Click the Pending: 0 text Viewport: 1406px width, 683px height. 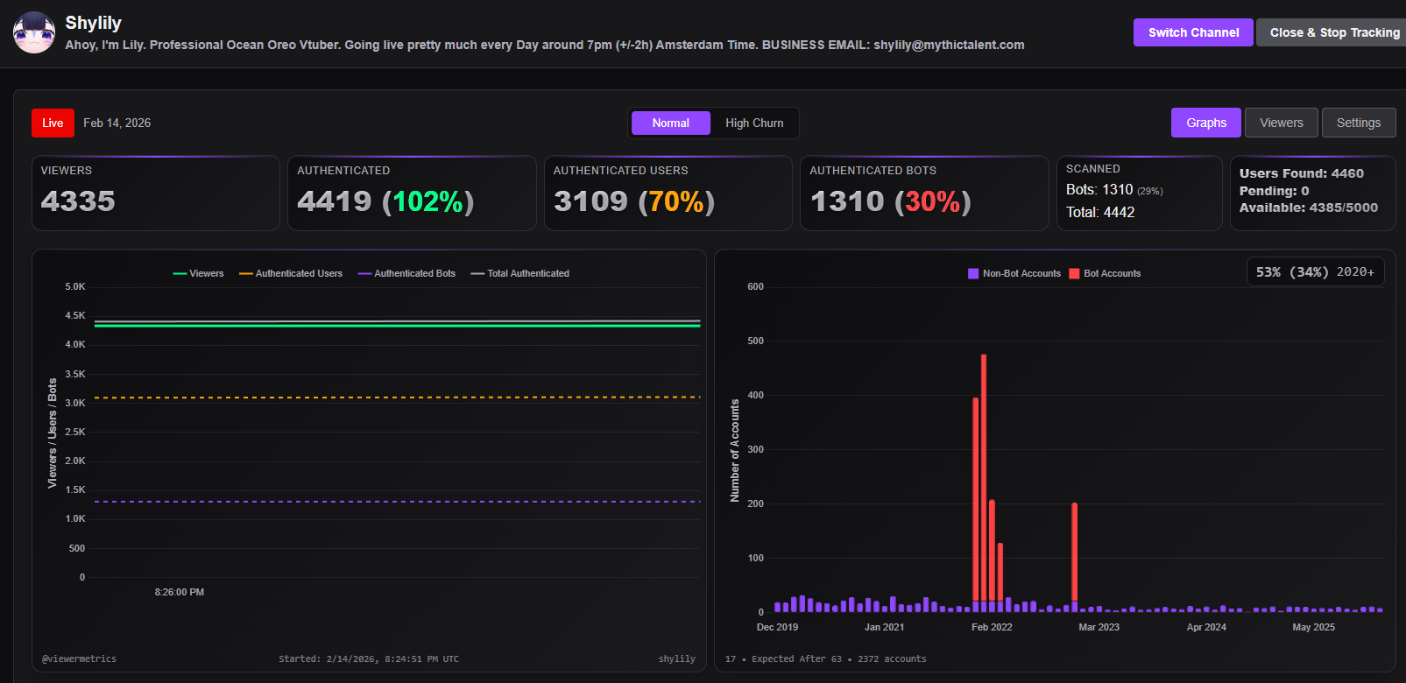[x=1274, y=191]
